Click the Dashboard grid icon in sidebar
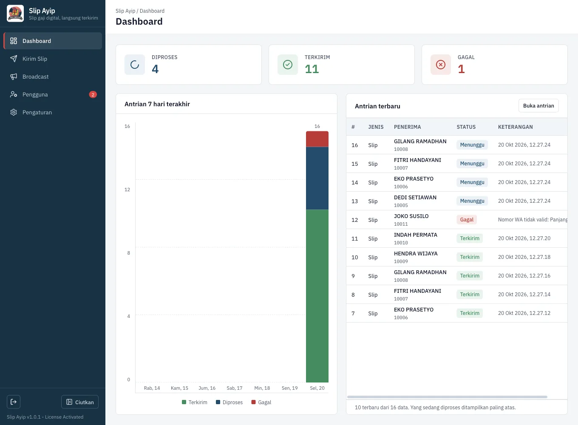578x425 pixels. (14, 41)
